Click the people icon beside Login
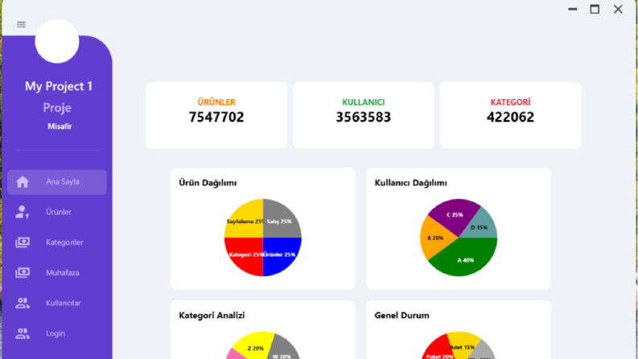 coord(23,333)
